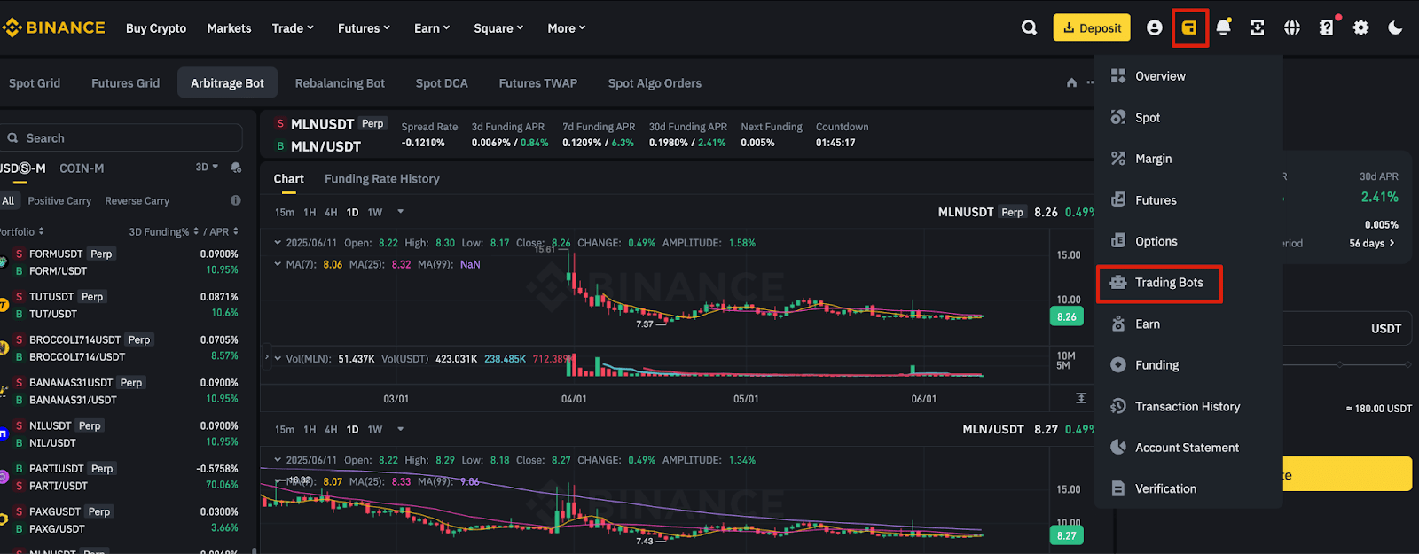Open the Earn dropdown in the top navigation
Image resolution: width=1419 pixels, height=554 pixels.
click(432, 28)
